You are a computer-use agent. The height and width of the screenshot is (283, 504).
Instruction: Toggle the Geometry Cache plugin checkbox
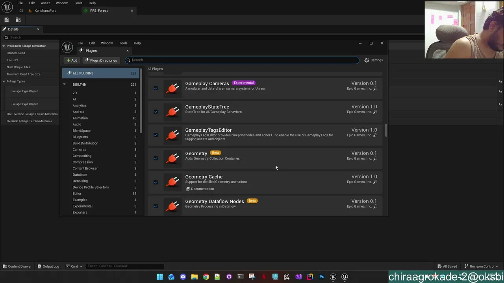click(156, 182)
